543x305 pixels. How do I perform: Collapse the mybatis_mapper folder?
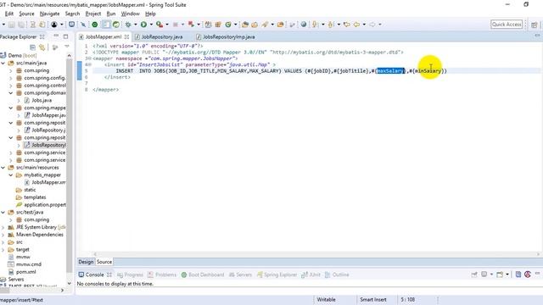click(x=11, y=175)
